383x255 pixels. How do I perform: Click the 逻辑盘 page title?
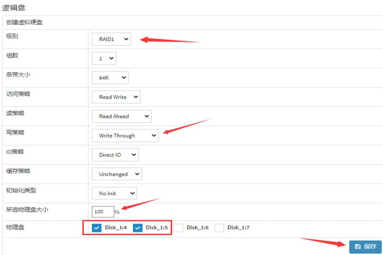point(14,7)
